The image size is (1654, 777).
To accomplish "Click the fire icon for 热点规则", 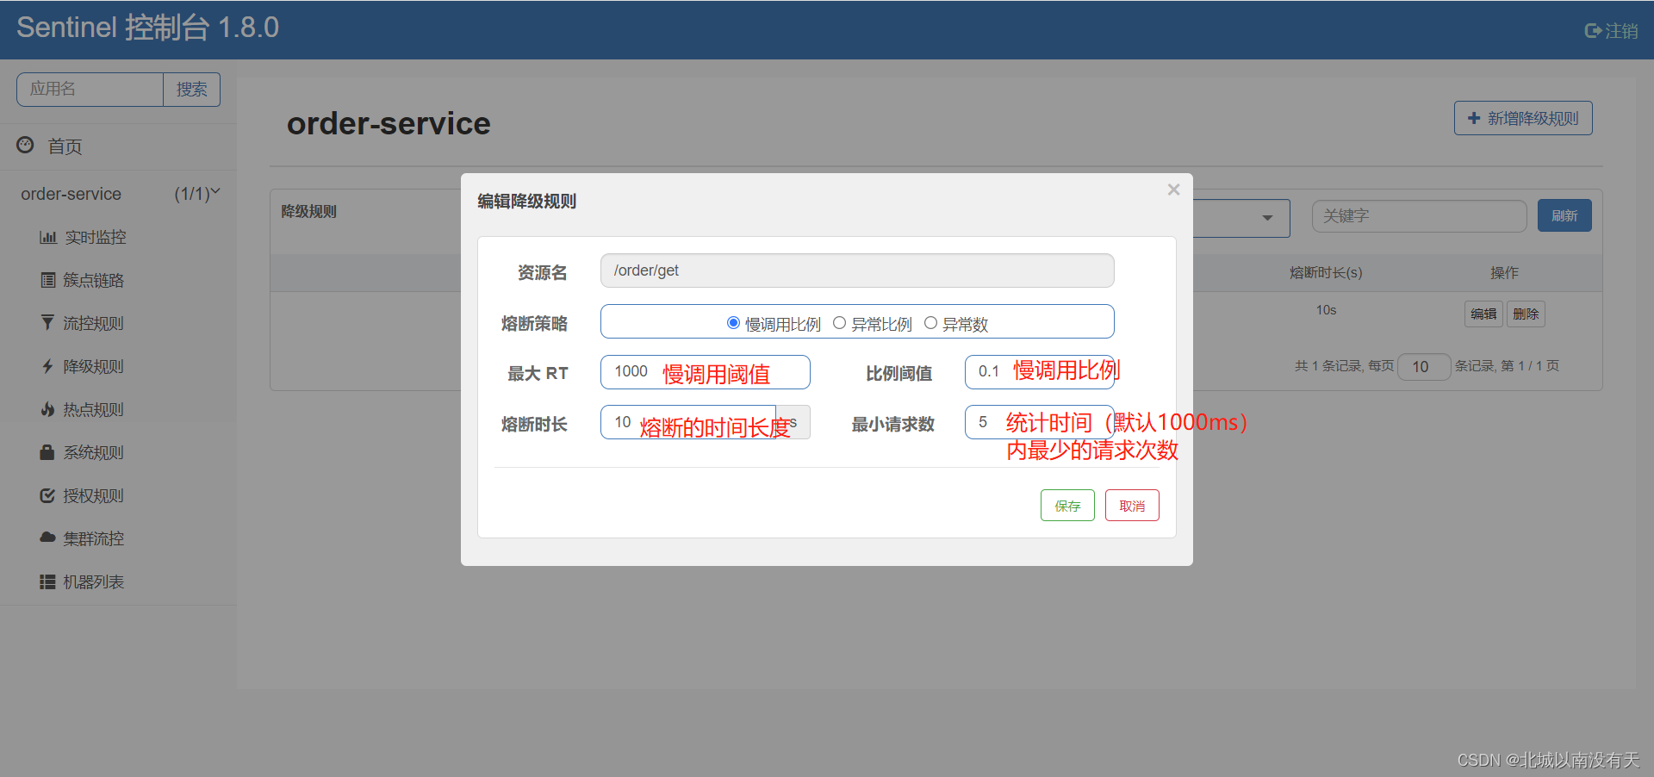I will tap(47, 409).
